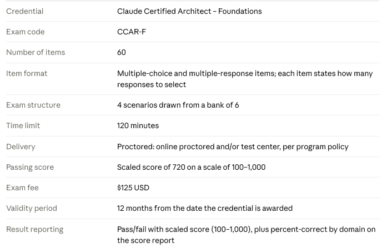Viewport: 382px width, 248px height.
Task: Click the Exam structure label
Action: (x=33, y=105)
